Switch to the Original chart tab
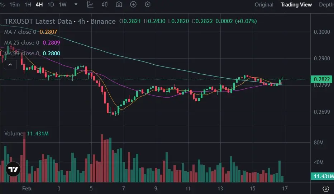 pos(264,5)
